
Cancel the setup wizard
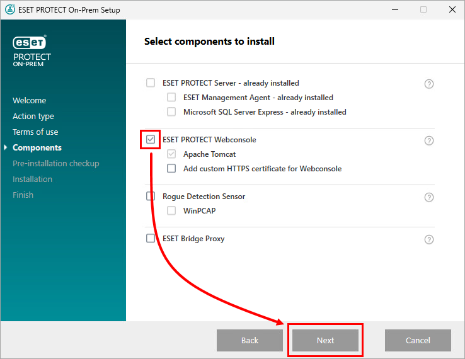pos(418,341)
